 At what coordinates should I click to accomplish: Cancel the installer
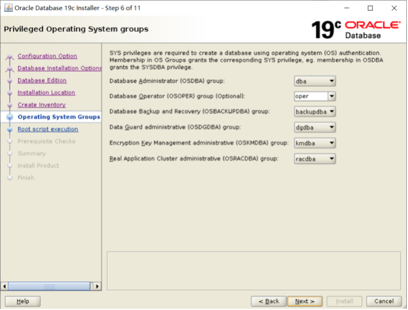click(384, 301)
